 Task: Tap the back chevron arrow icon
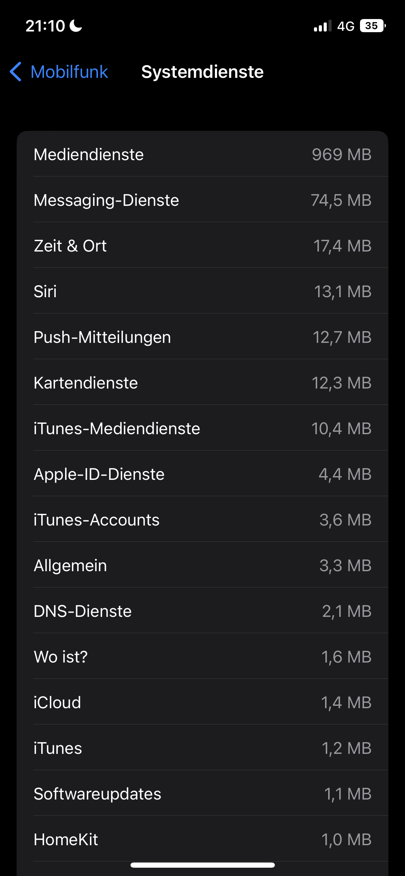click(16, 72)
